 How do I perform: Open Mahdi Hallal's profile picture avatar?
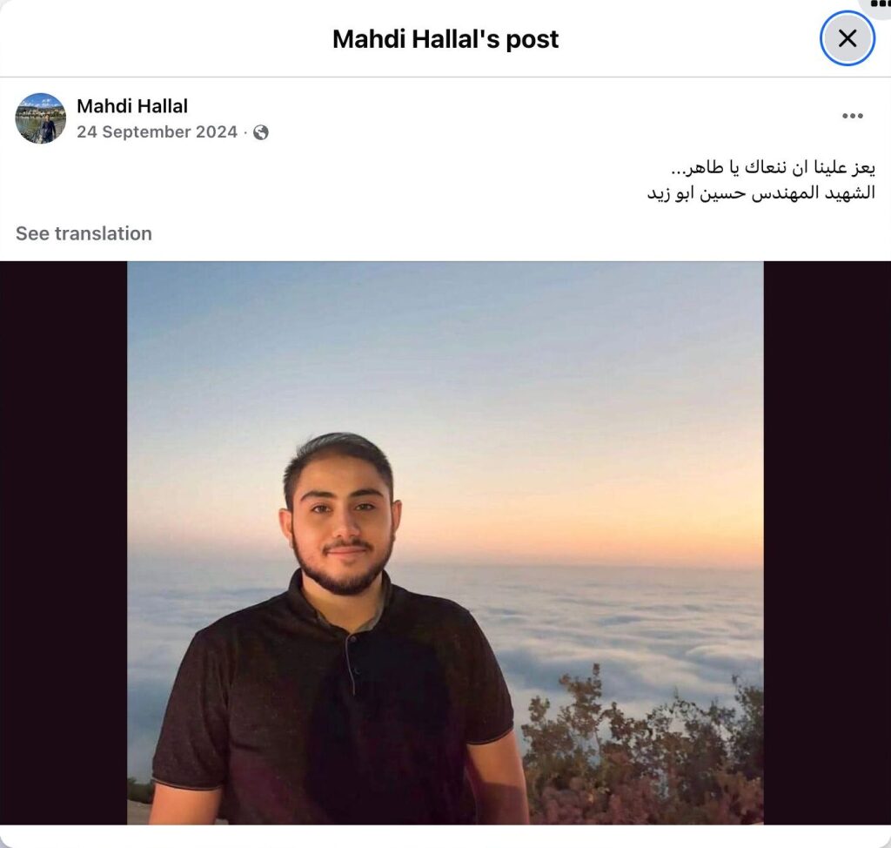tap(40, 118)
